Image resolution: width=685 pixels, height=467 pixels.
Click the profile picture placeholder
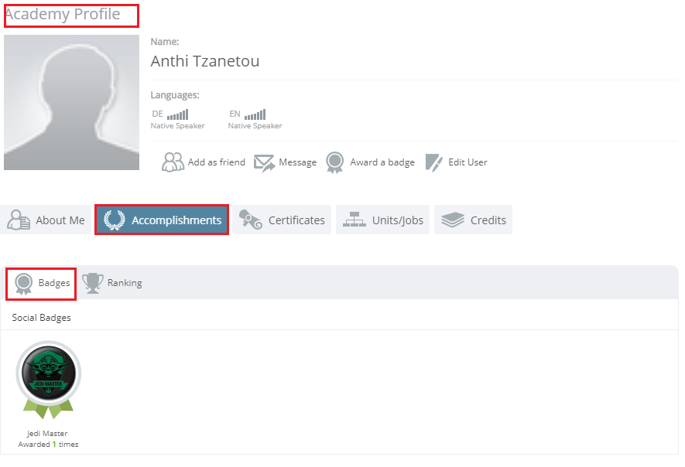tap(71, 101)
